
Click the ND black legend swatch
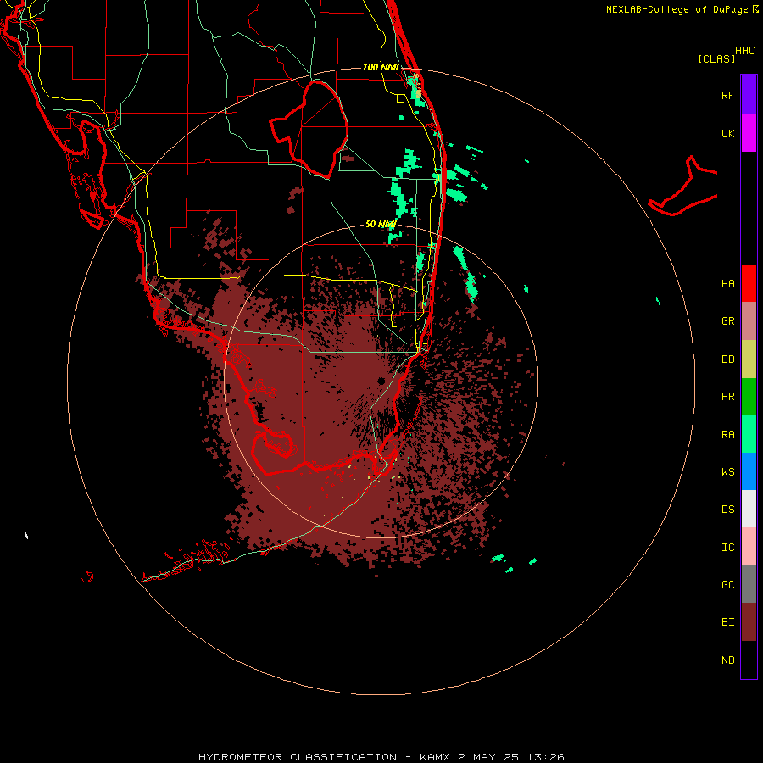[749, 660]
